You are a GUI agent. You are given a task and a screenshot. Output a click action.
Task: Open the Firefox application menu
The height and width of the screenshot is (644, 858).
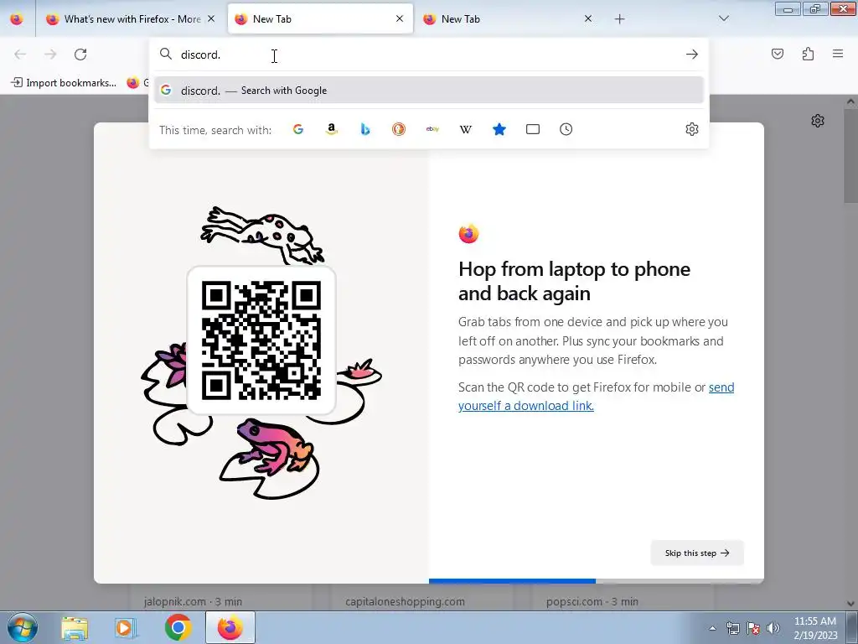coord(838,54)
